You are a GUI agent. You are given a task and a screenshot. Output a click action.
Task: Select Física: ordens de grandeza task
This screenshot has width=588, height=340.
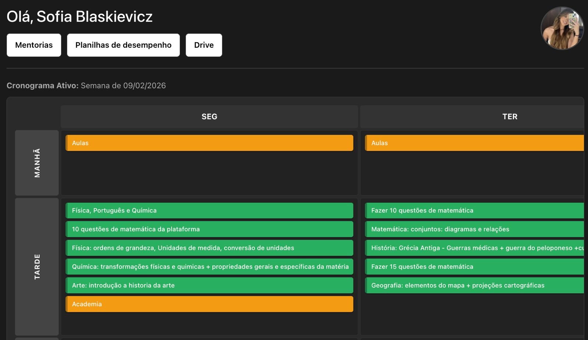(209, 248)
